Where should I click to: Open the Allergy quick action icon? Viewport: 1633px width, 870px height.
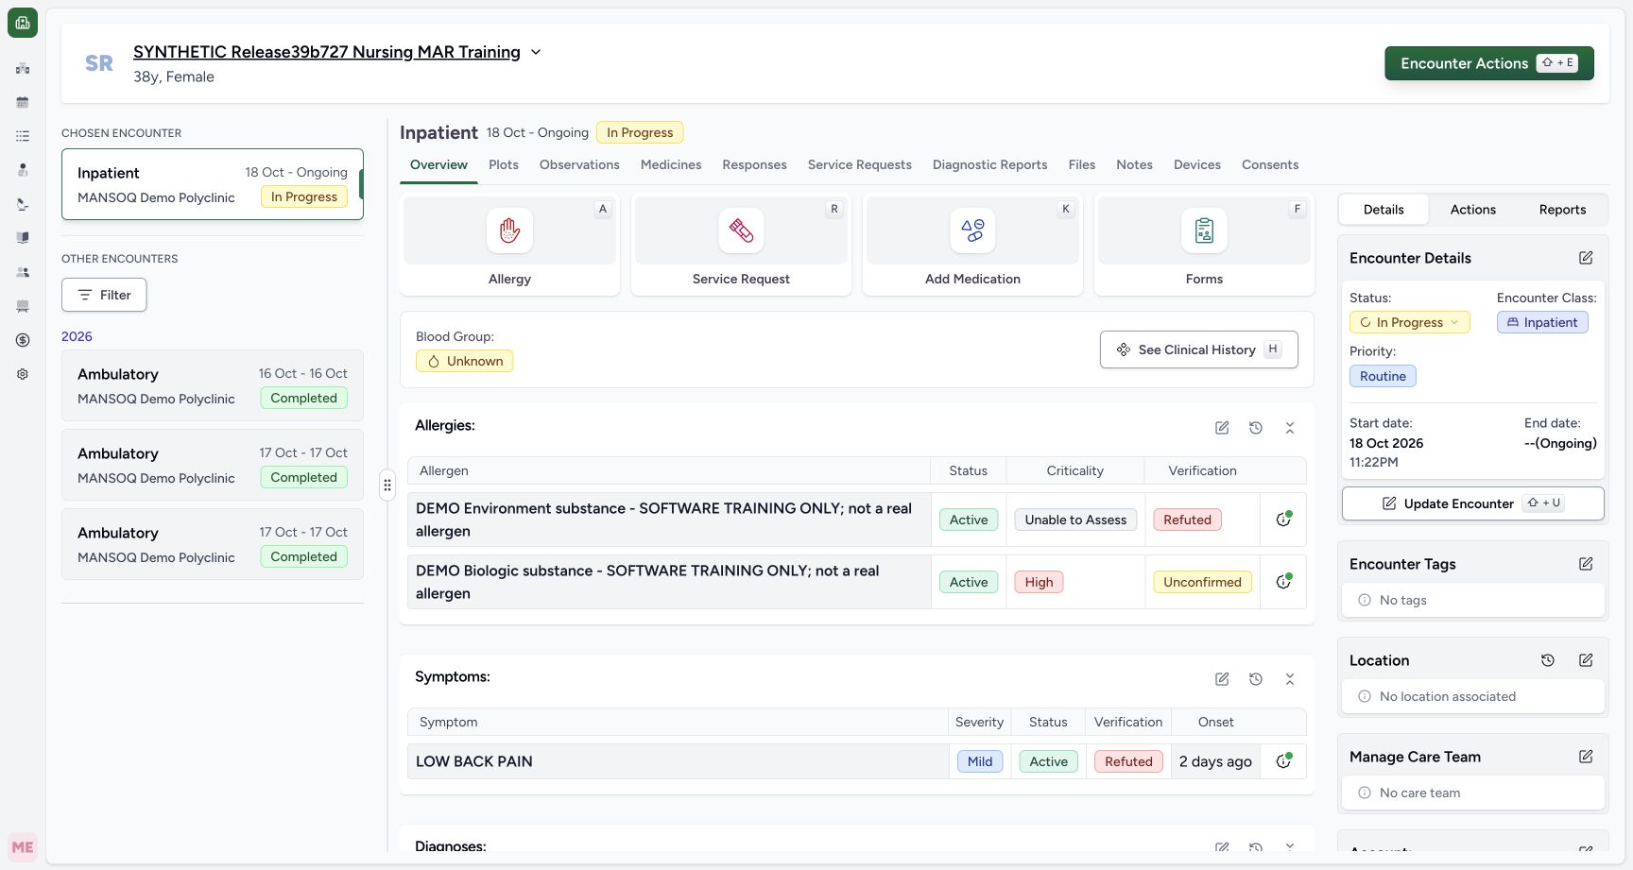click(509, 230)
